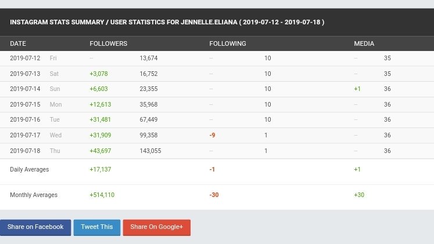Click the +12,613 follower gain value
Screen dimensions: 434x244
pos(100,104)
